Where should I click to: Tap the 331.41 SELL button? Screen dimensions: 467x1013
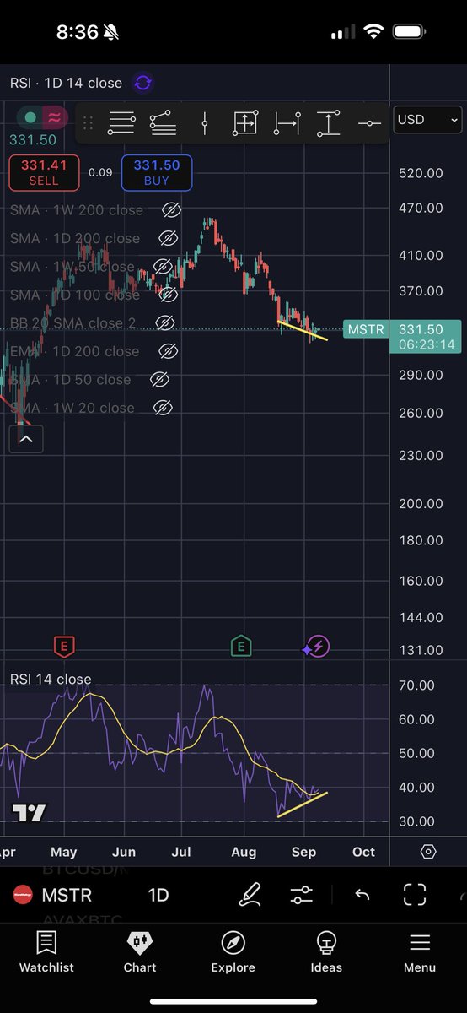(x=44, y=172)
